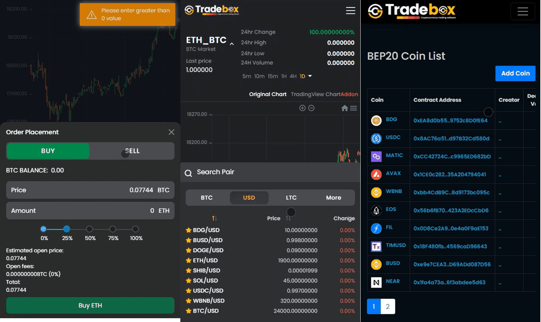Click the Add Coin button
Image resolution: width=541 pixels, height=322 pixels.
pos(515,74)
